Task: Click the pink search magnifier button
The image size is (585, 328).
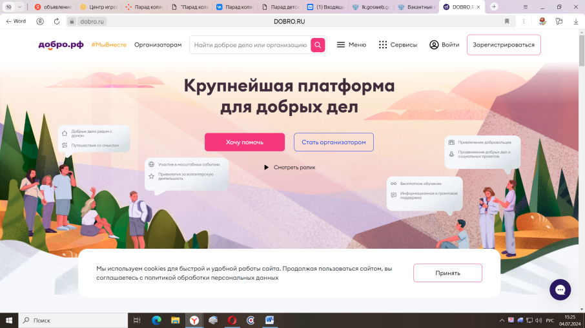Action: point(318,45)
